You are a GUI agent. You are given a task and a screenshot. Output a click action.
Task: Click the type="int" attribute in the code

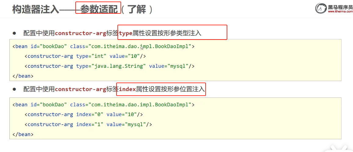92,56
